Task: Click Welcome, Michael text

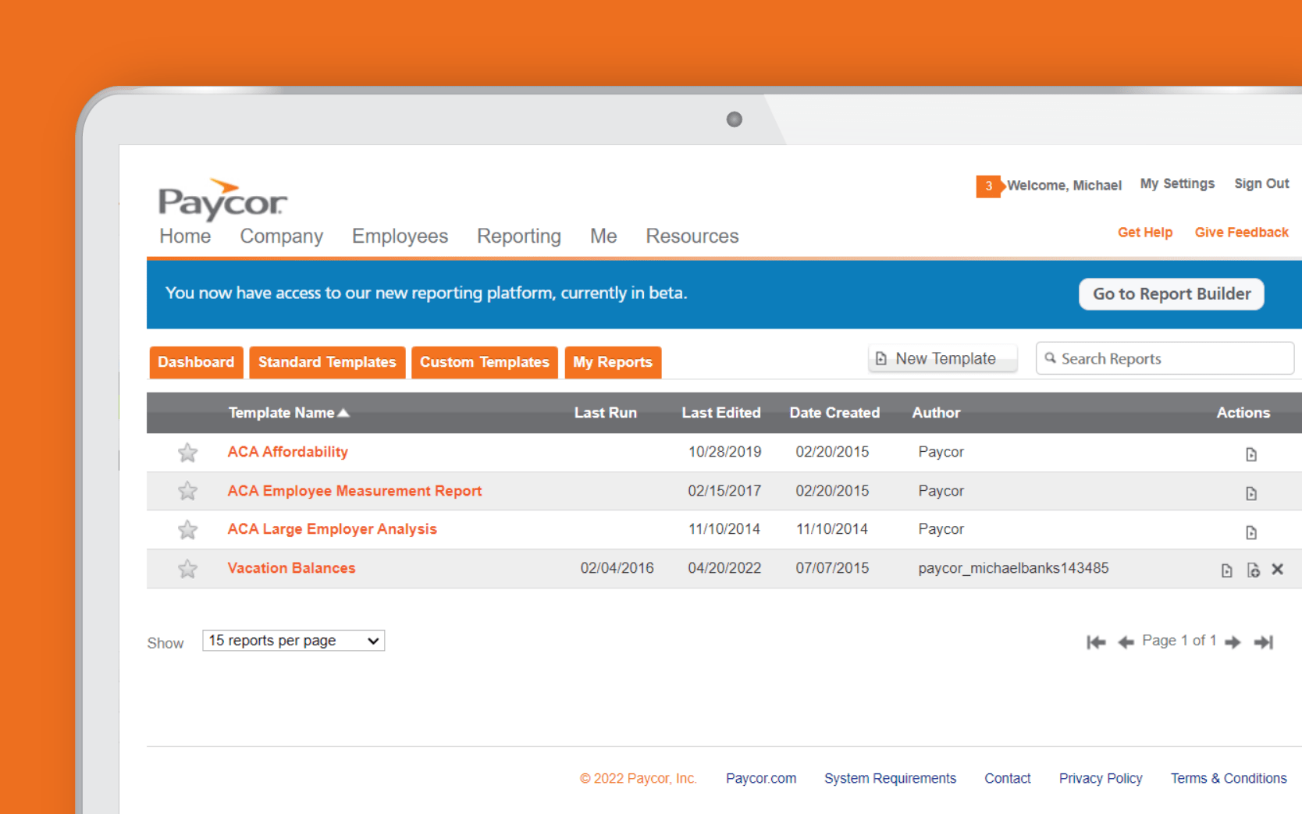Action: 1064,186
